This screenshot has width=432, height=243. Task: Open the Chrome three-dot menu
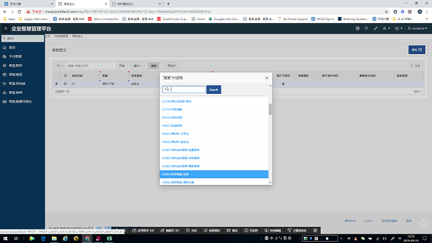[x=427, y=11]
